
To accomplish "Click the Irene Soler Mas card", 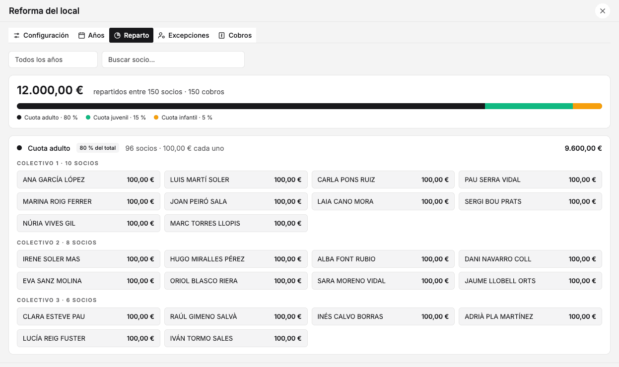I will [88, 259].
